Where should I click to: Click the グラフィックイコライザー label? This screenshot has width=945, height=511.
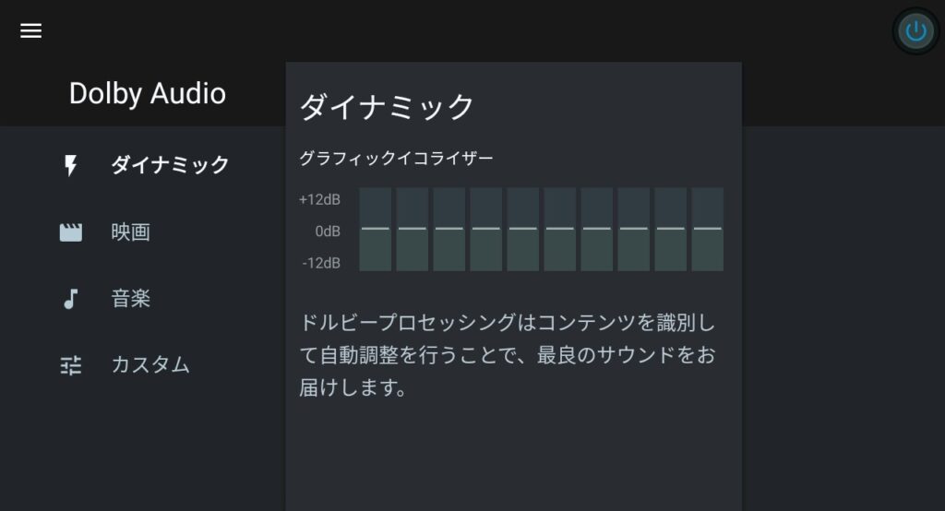[x=396, y=159]
